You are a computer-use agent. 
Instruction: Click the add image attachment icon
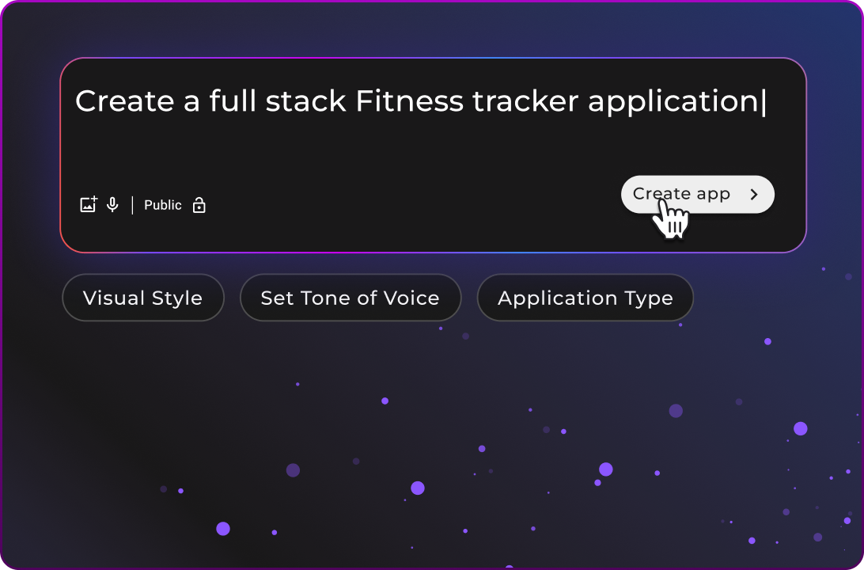[x=88, y=205]
